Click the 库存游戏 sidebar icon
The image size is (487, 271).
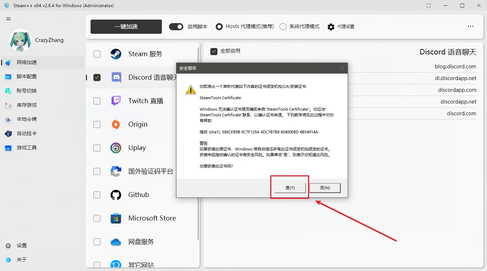pyautogui.click(x=8, y=105)
